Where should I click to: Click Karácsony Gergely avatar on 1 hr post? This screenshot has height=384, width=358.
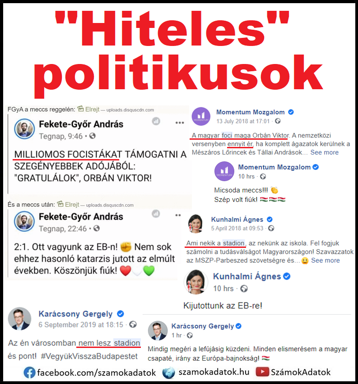(x=158, y=331)
